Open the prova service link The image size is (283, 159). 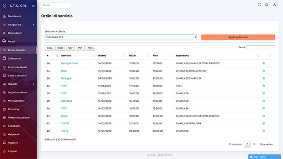click(64, 116)
